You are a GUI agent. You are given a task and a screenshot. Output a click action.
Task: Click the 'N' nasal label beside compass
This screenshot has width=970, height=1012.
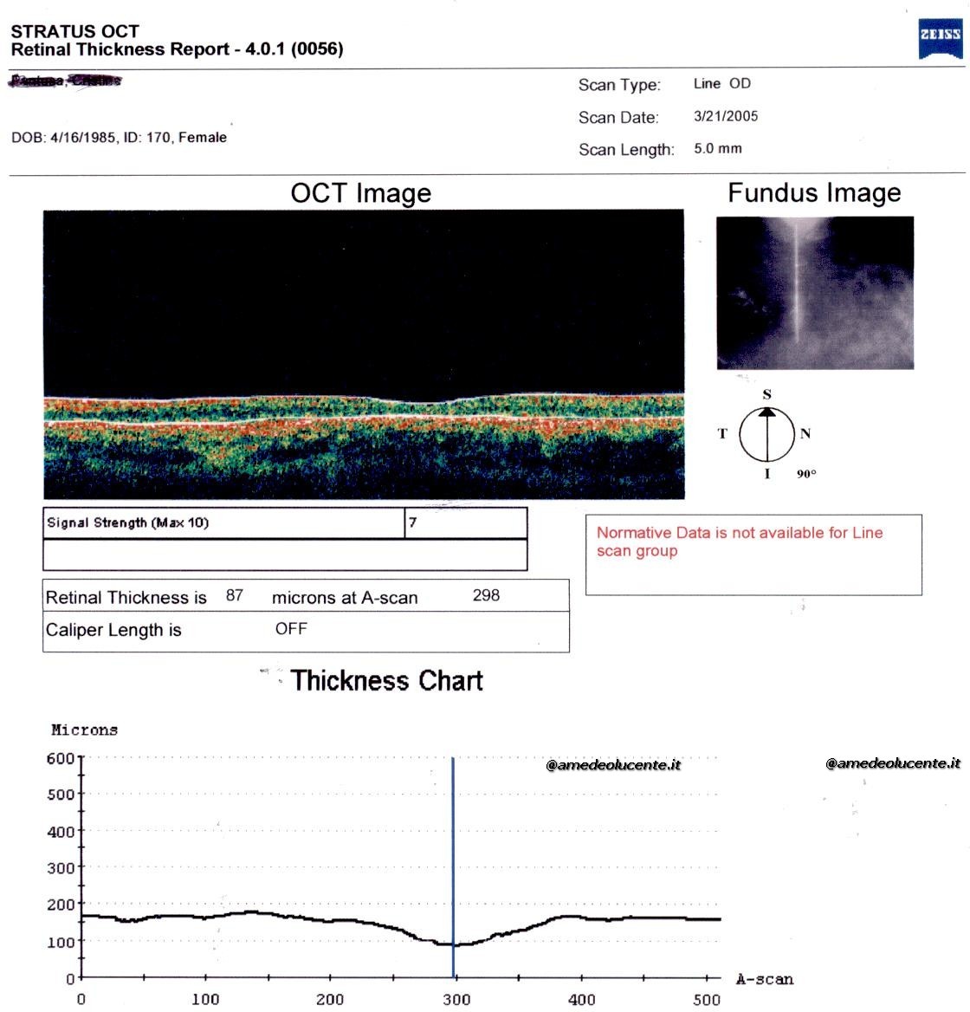pyautogui.click(x=805, y=434)
